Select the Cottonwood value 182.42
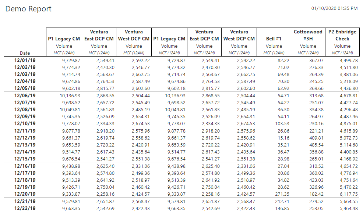Screen dimensions: 363x213 coord(316,194)
